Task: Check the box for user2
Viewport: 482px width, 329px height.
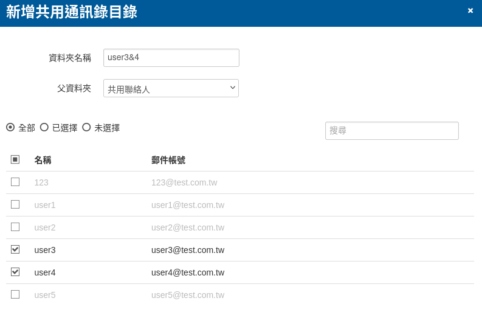Action: 15,227
